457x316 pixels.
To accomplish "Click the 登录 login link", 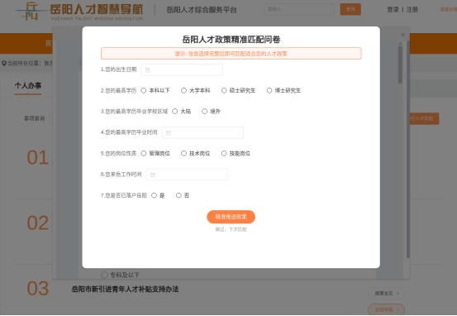I will point(393,10).
